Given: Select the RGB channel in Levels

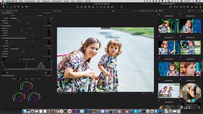Looking at the screenshot, I should [x=20, y=59].
